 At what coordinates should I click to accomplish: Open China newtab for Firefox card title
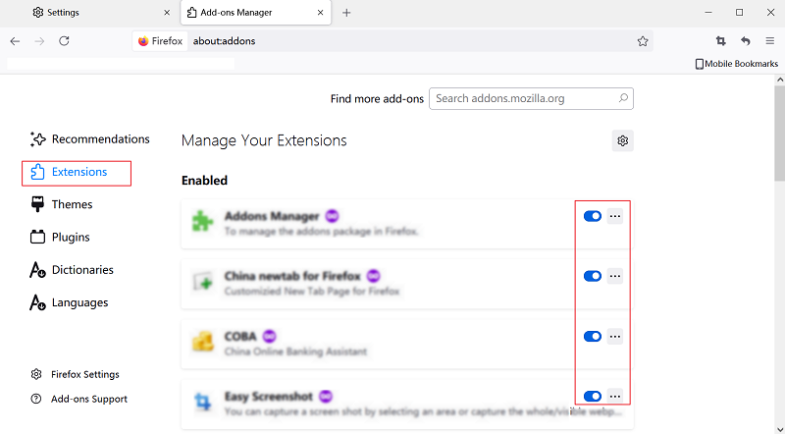[x=292, y=277]
